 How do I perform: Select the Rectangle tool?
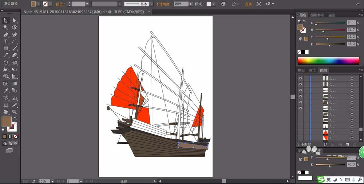click(x=6, y=49)
